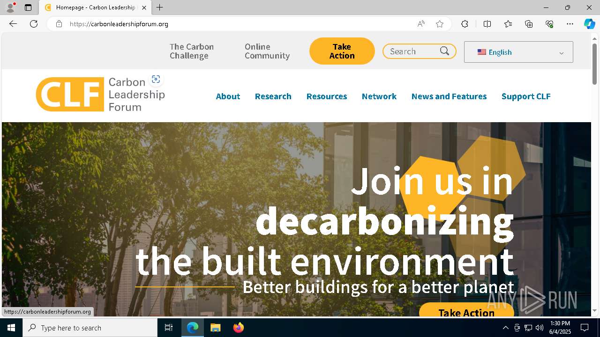This screenshot has height=337, width=600.
Task: Click the page vertical scrollbar thumb
Action: 595,63
